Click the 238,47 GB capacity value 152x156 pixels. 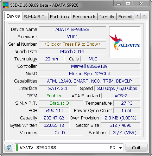point(54,118)
